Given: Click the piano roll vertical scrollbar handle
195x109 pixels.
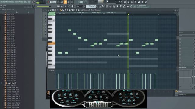Looking at the screenshot, I should click(178, 38).
